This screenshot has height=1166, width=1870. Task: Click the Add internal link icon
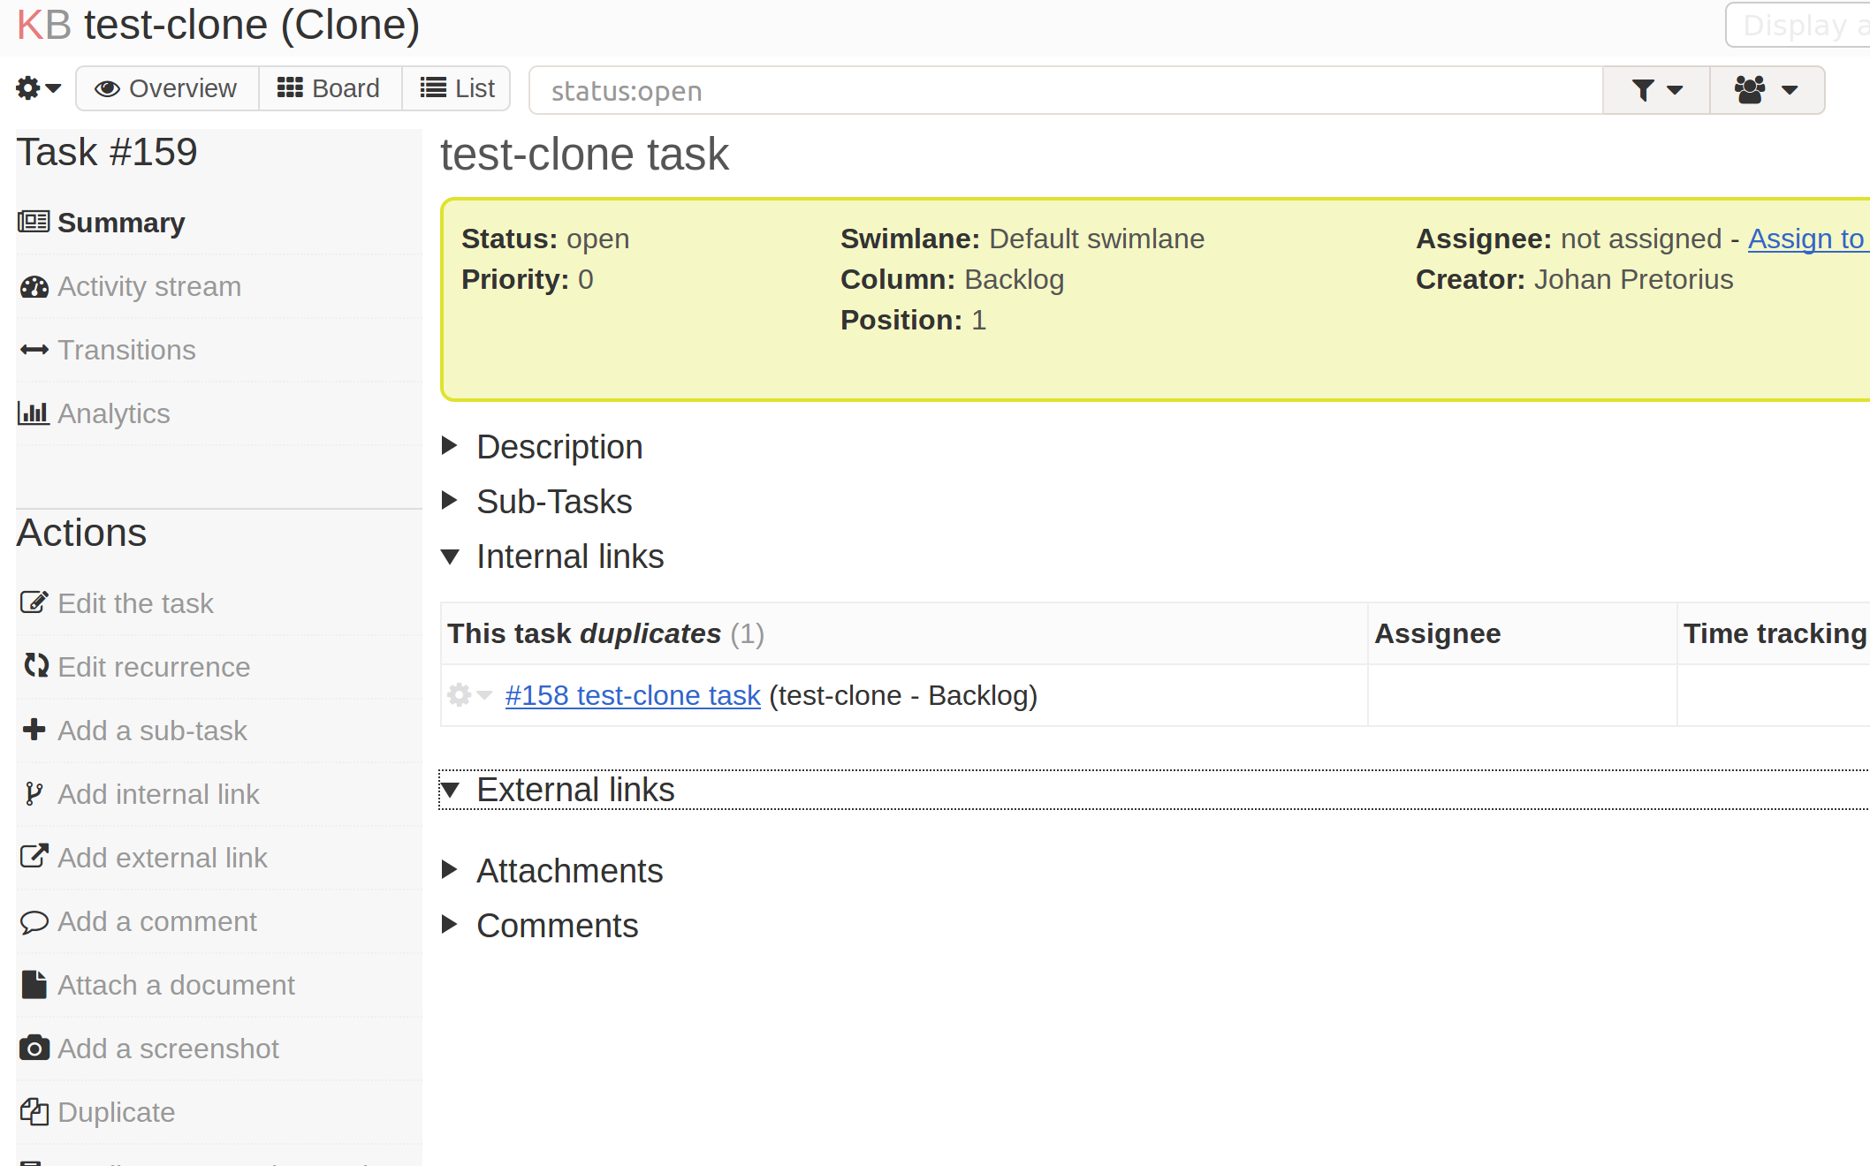click(x=34, y=793)
